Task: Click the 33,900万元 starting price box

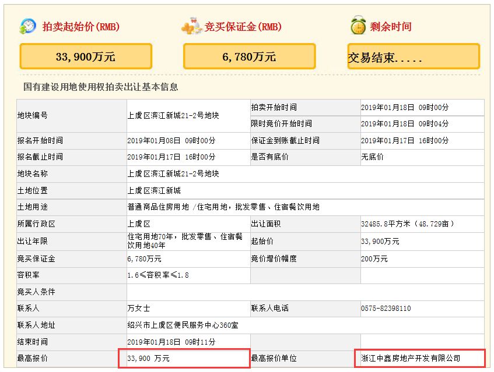Action: (86, 56)
